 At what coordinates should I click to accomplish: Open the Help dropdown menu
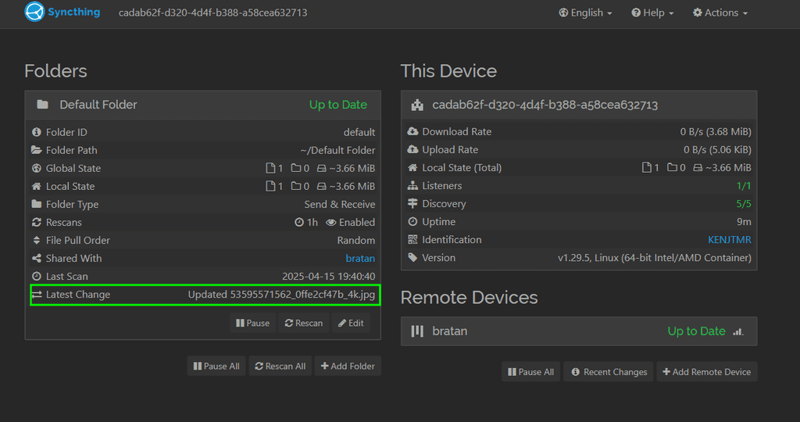(x=652, y=13)
